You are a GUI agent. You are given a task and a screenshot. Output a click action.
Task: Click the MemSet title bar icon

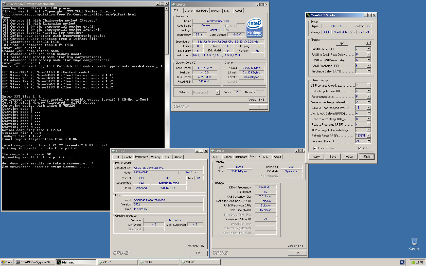click(308, 15)
